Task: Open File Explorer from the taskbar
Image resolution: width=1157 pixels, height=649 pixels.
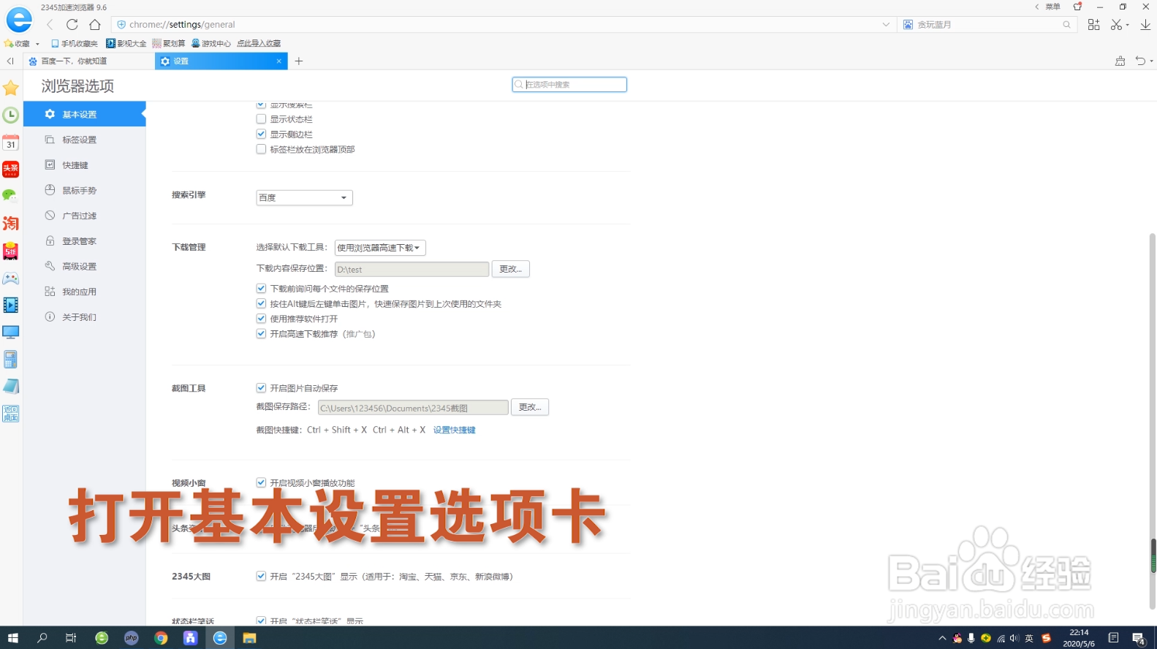Action: coord(249,638)
